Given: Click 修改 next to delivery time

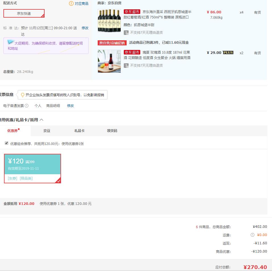Looking at the screenshot, I should point(85,28).
